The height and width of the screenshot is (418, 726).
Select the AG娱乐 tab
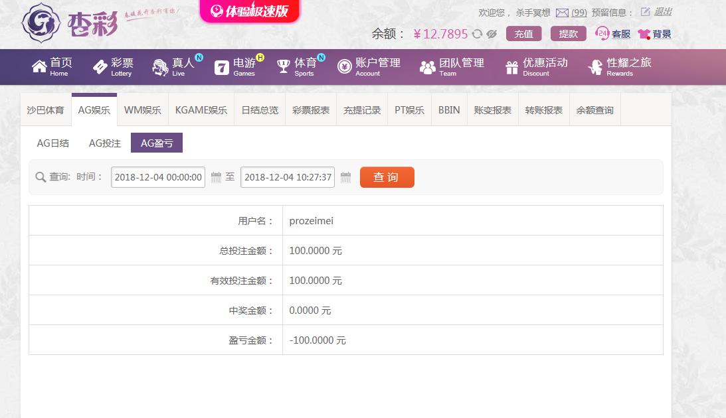(94, 110)
